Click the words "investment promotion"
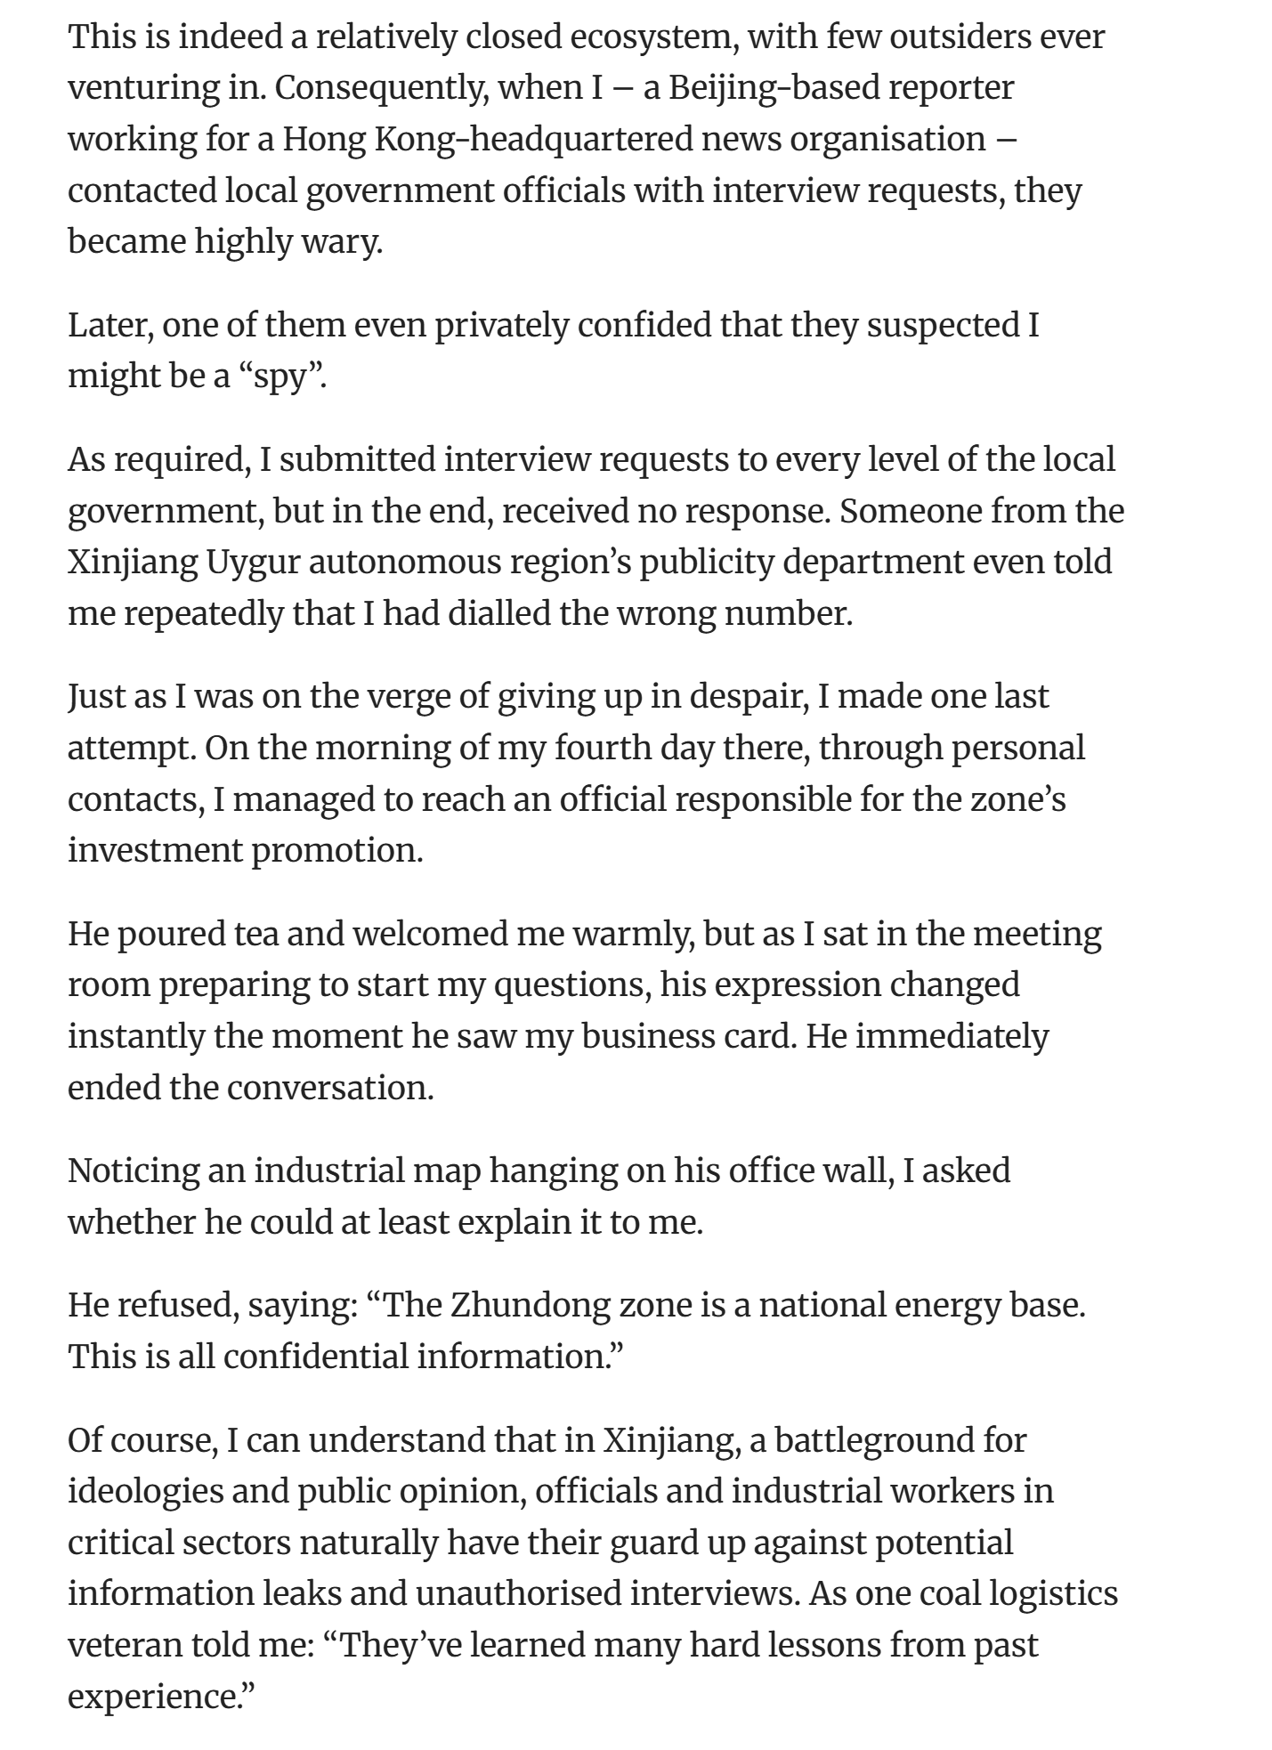This screenshot has width=1272, height=1750. (243, 850)
